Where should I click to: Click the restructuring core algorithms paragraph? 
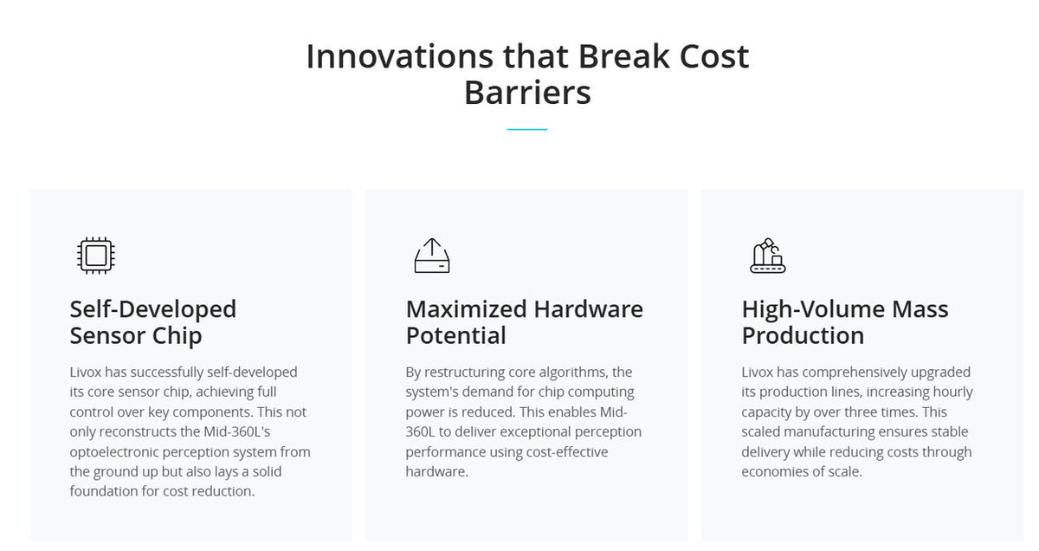524,422
